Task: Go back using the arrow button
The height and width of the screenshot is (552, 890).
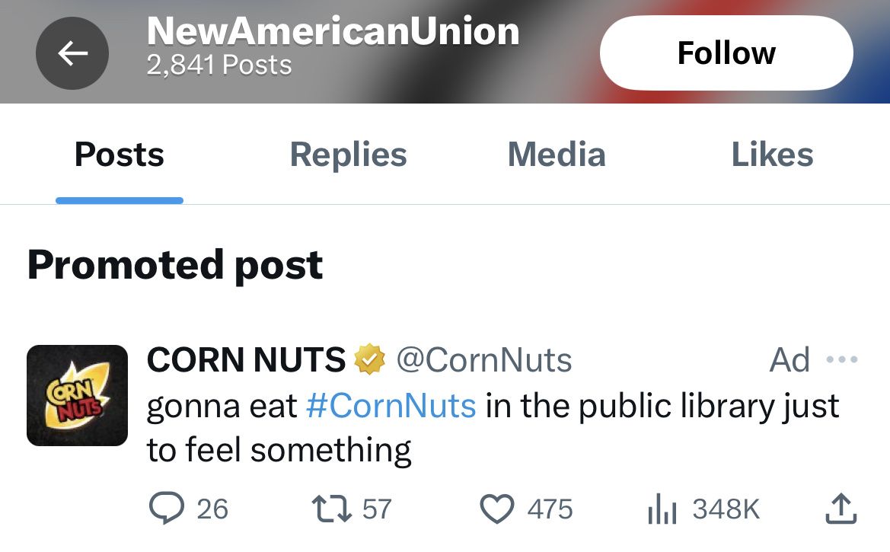Action: (x=72, y=53)
